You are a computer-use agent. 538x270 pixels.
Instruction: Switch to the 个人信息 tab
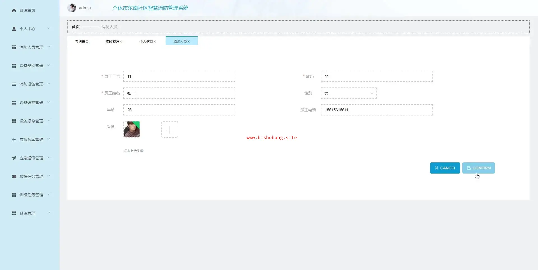pos(146,42)
